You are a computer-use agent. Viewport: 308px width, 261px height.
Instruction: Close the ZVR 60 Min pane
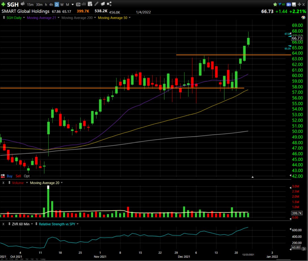point(3,224)
